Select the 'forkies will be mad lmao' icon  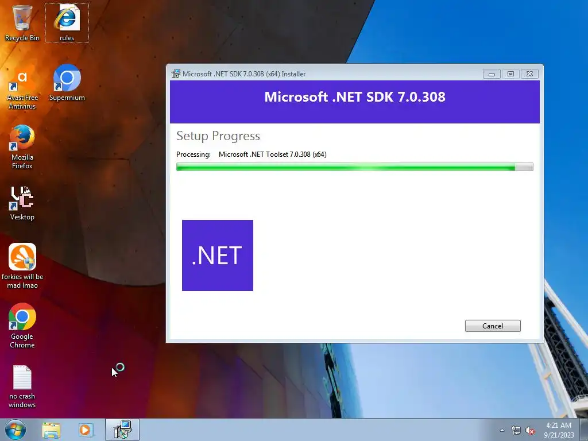[x=22, y=266]
